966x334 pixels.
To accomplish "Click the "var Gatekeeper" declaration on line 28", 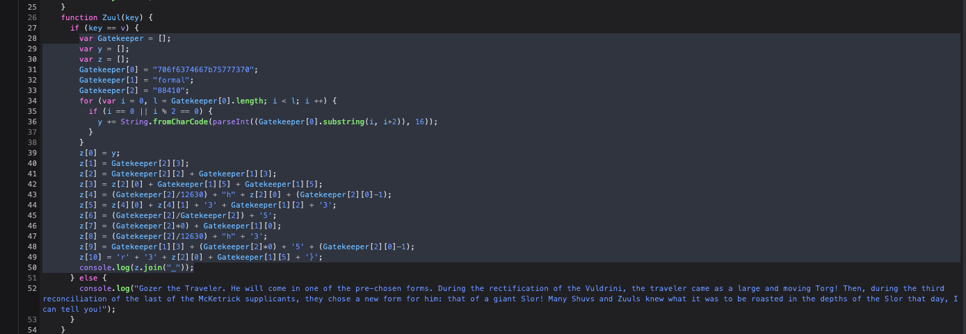I will click(111, 38).
